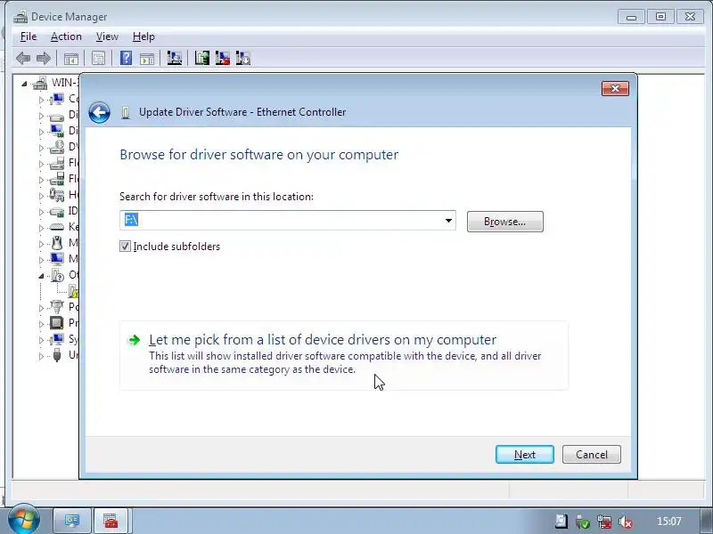The width and height of the screenshot is (713, 534).
Task: Click the Safely Remove Hardware tray icon
Action: tap(583, 522)
